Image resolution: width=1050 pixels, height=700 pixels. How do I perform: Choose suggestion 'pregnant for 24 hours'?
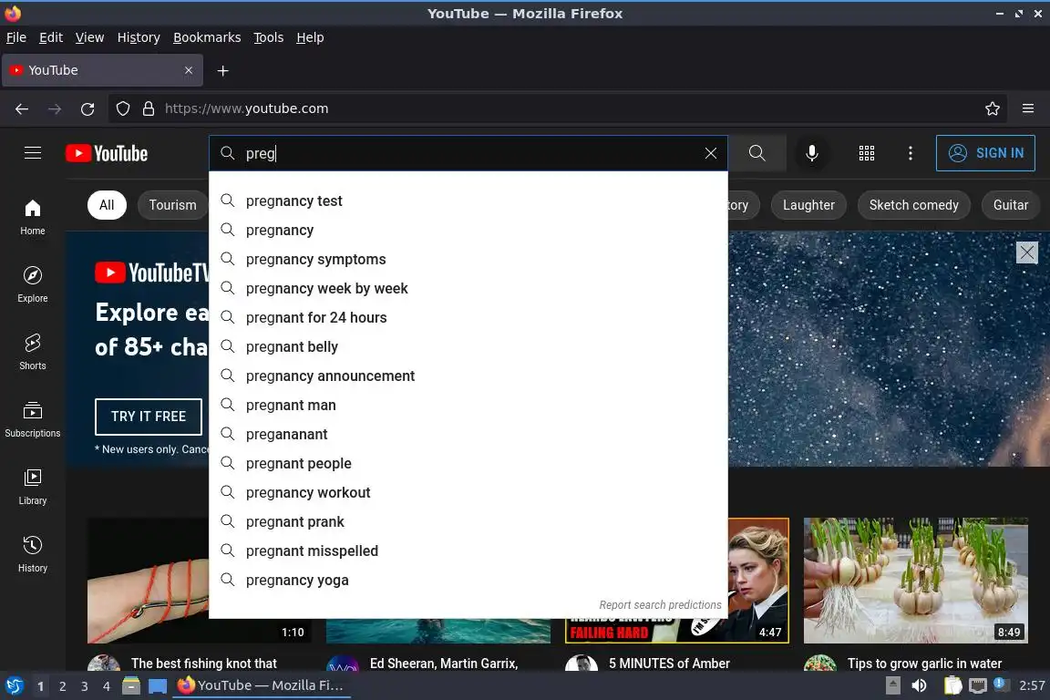468,317
